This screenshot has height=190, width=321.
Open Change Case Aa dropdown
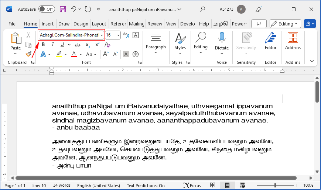tap(91, 54)
